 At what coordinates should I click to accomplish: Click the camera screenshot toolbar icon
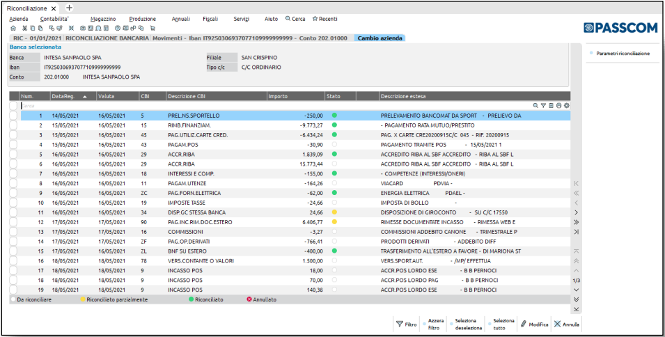[83, 28]
